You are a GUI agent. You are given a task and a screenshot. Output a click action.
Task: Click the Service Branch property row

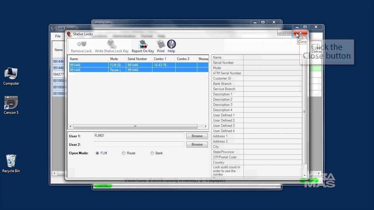tap(257, 89)
